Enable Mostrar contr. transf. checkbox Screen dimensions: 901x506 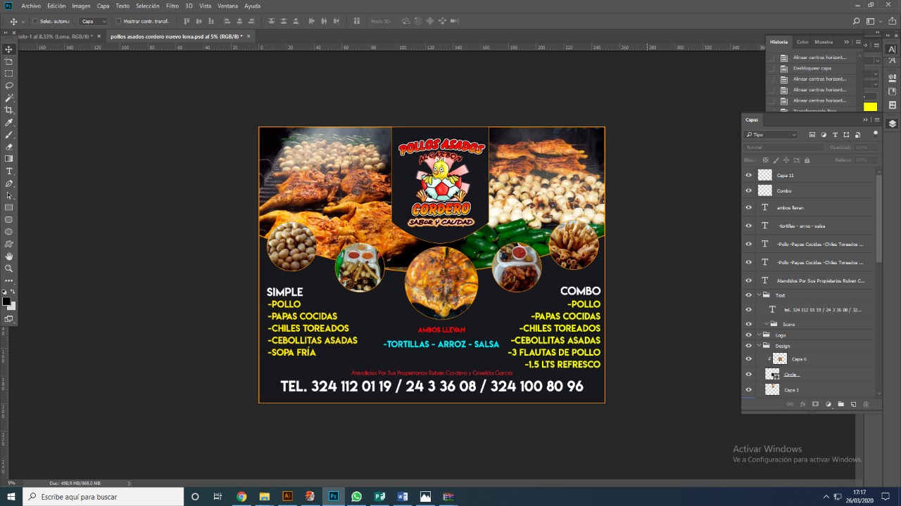tap(118, 21)
